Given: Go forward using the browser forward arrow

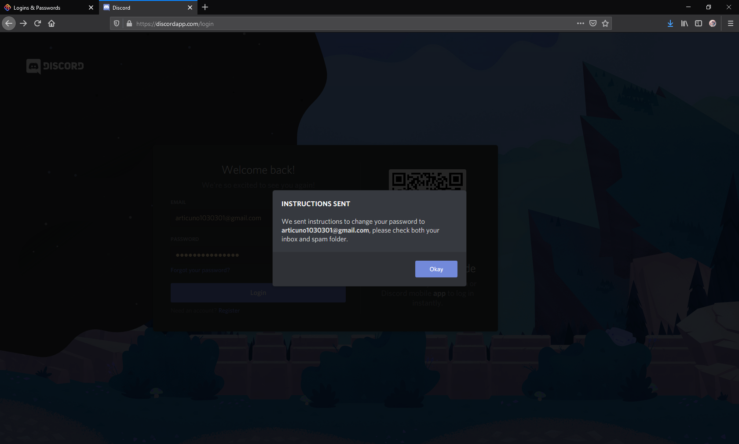Looking at the screenshot, I should (23, 23).
